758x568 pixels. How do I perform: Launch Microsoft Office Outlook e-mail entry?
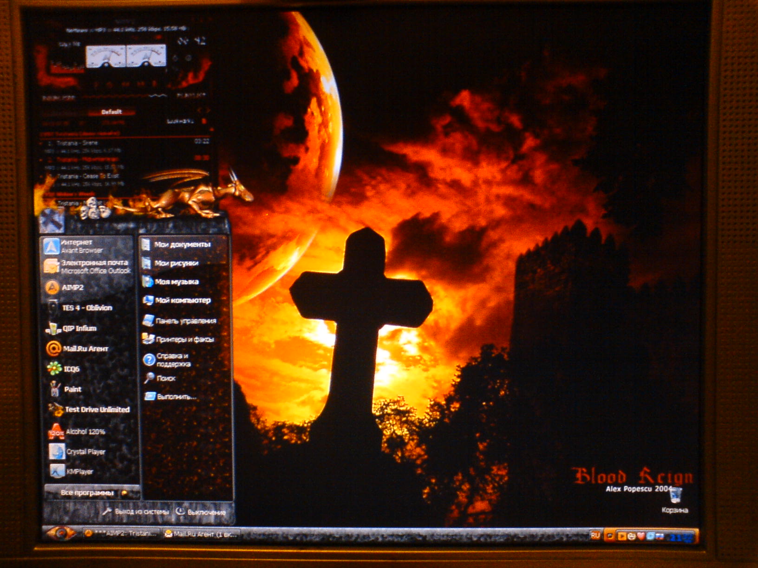point(87,266)
